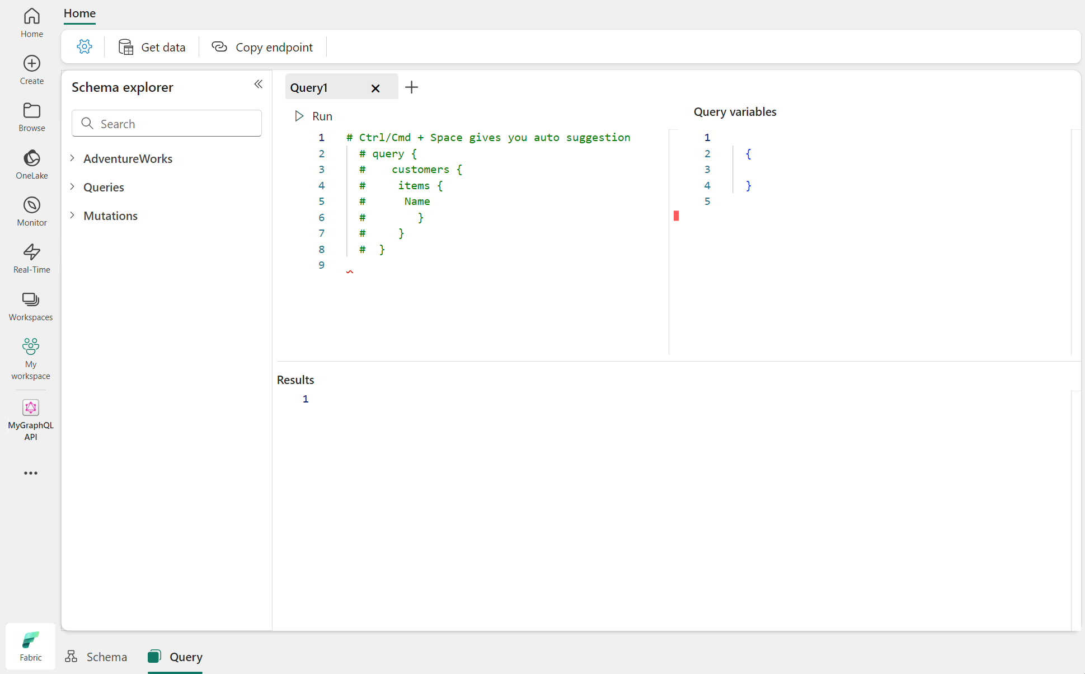The width and height of the screenshot is (1085, 674).
Task: Click the Get data button
Action: (152, 47)
